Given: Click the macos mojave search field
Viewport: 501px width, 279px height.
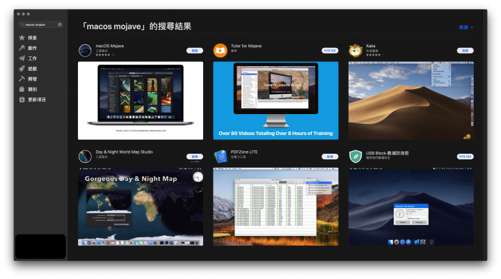Looking at the screenshot, I should (x=41, y=24).
